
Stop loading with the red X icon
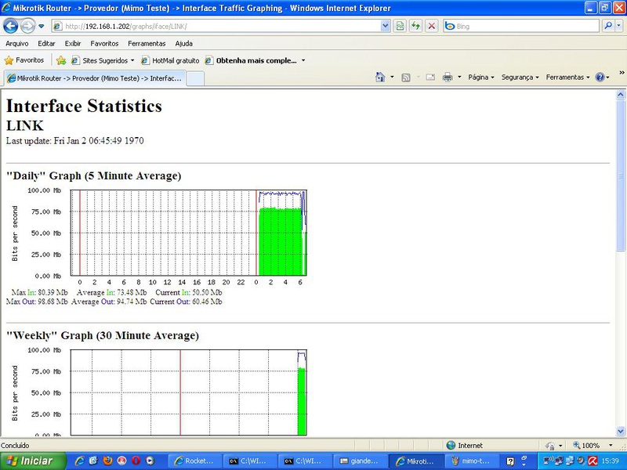coord(432,27)
